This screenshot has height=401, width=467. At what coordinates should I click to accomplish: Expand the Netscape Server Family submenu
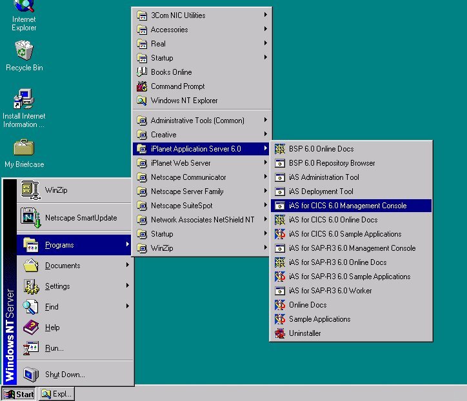202,191
